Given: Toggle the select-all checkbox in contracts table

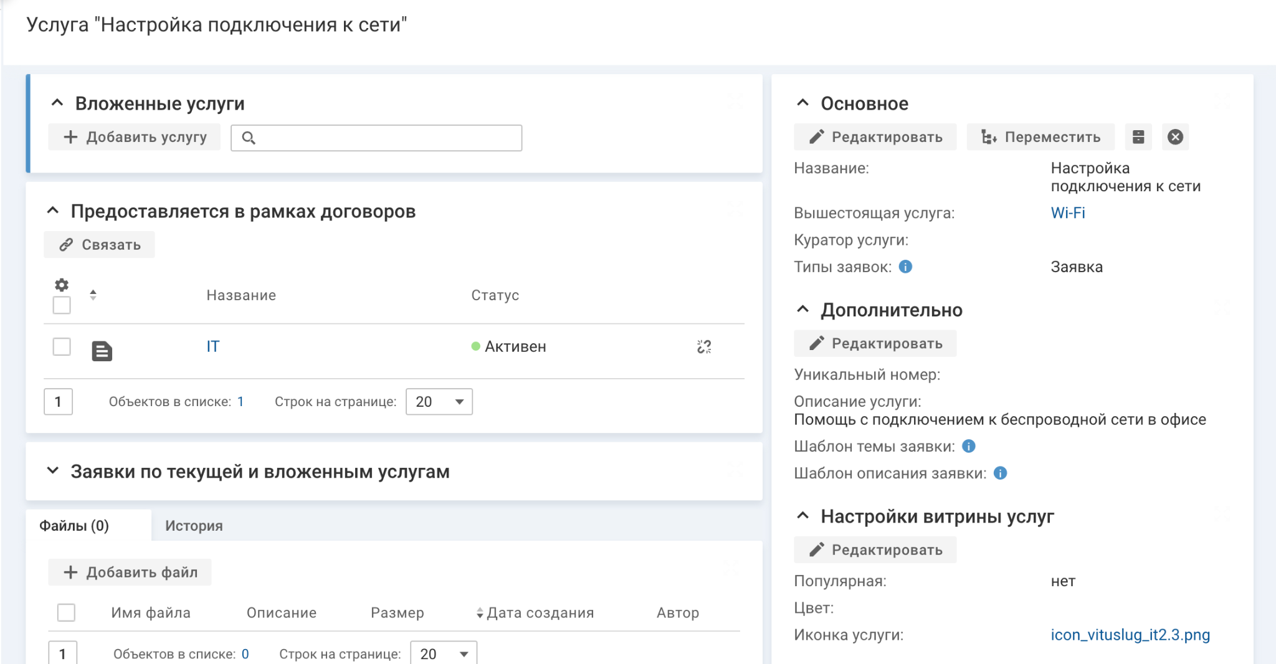Looking at the screenshot, I should [x=62, y=305].
